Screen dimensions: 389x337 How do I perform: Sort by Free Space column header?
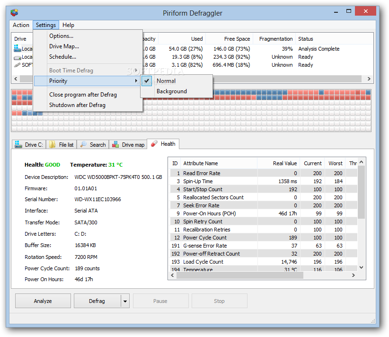coord(229,39)
